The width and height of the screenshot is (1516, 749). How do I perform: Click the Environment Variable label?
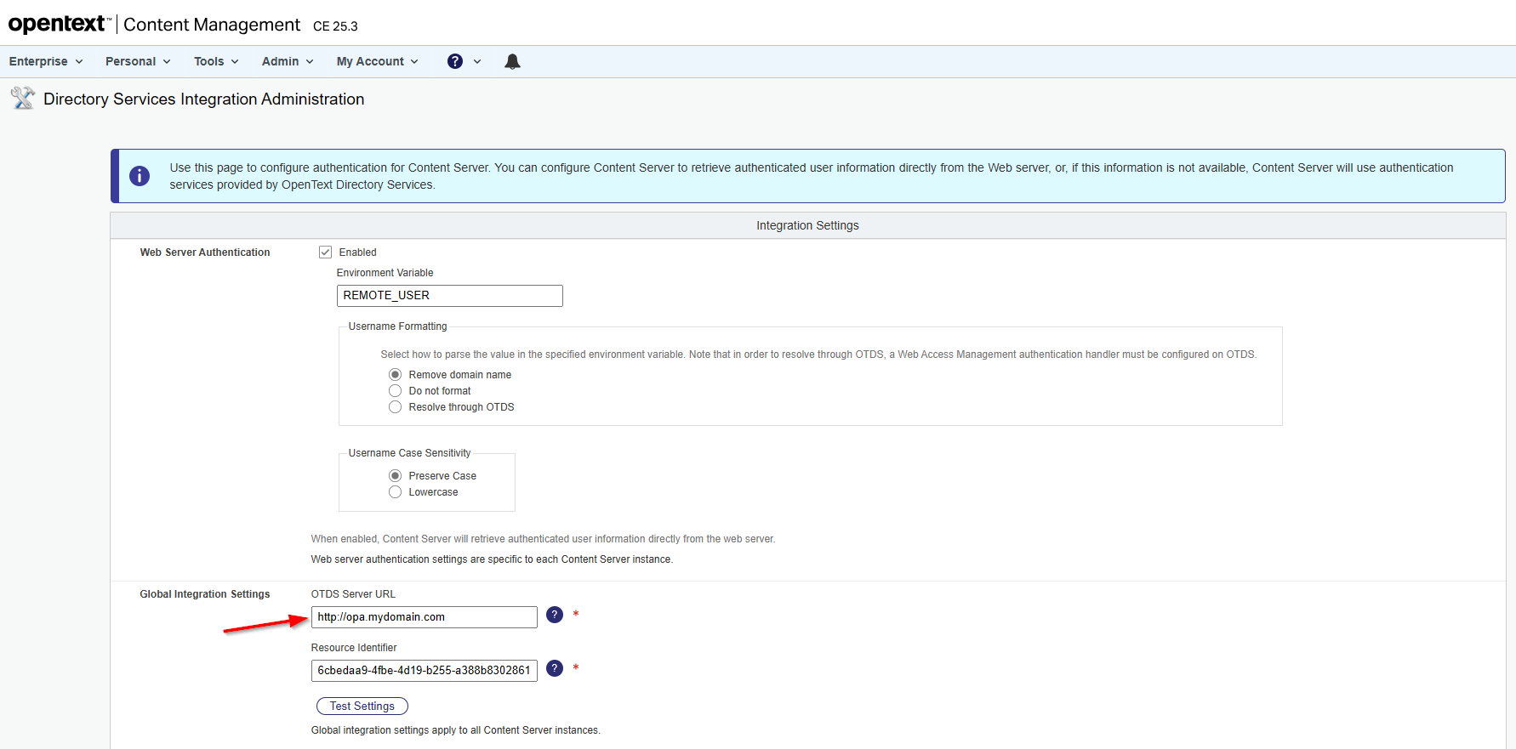click(385, 273)
